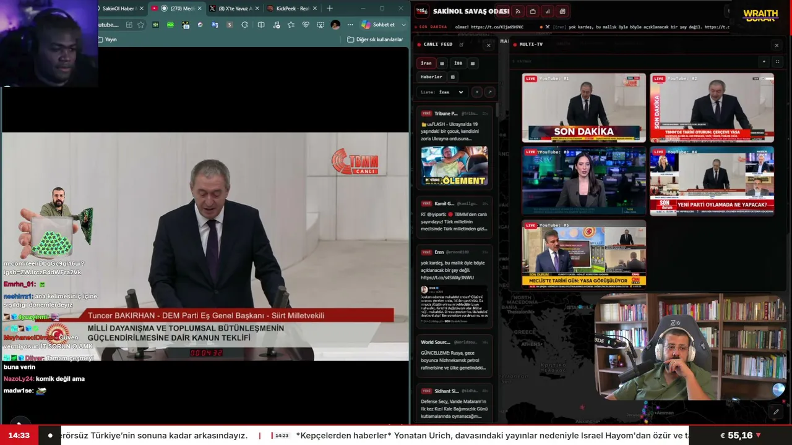Open the Yayın bookmark
Image resolution: width=792 pixels, height=445 pixels.
click(108, 40)
